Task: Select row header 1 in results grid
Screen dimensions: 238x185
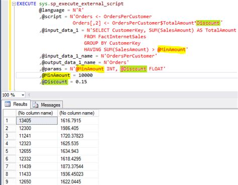Action: pos(10,121)
